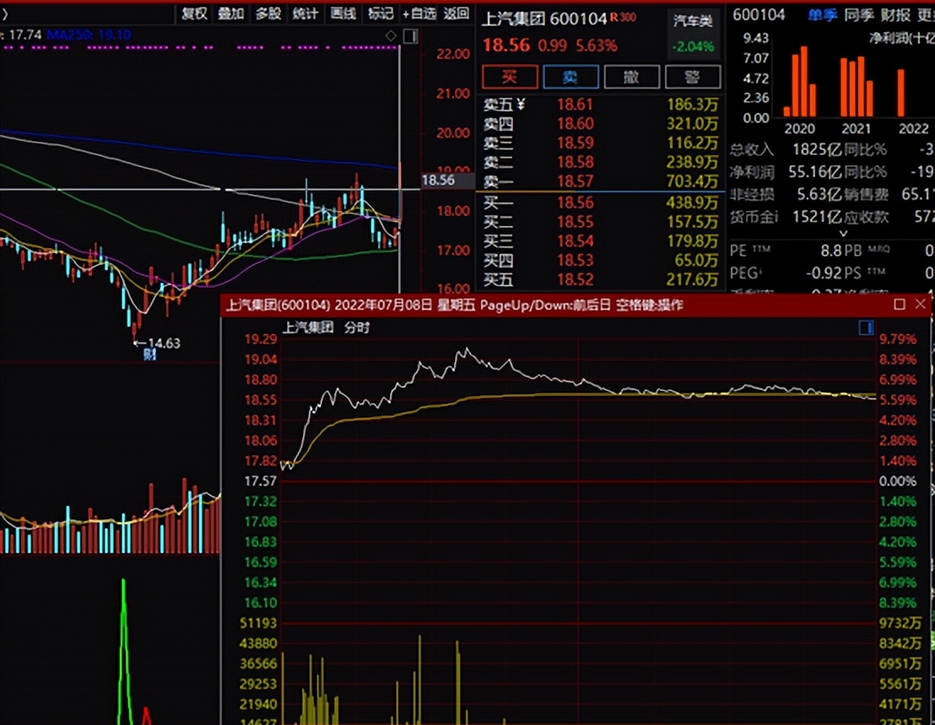Switch to the 单季 tab
Screen dimensions: 935x725
click(821, 14)
